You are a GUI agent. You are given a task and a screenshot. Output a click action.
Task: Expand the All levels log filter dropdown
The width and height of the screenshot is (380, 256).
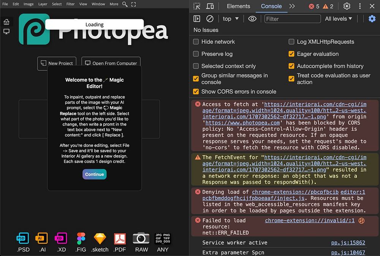coord(338,19)
